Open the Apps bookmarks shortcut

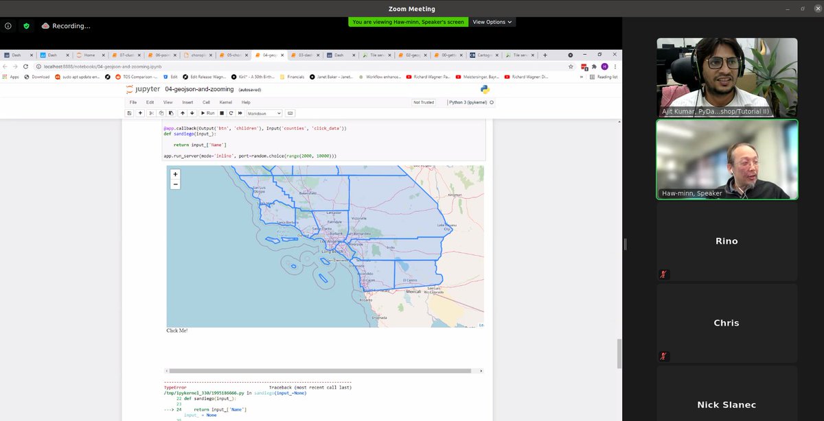tap(10, 77)
